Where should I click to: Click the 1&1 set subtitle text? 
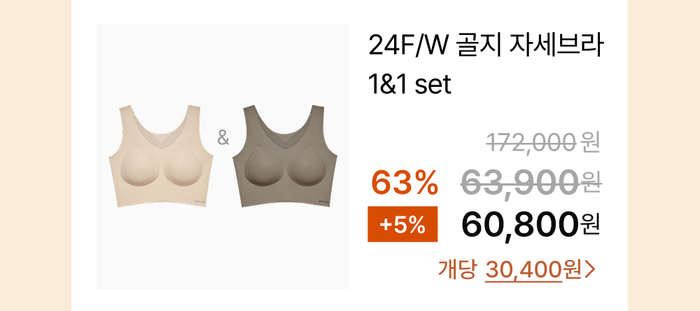tap(409, 85)
